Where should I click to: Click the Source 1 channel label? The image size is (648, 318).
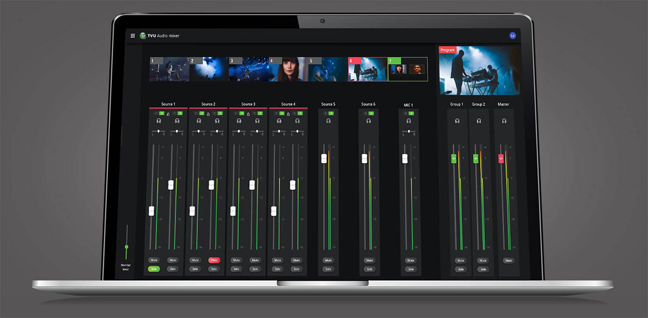click(x=168, y=104)
